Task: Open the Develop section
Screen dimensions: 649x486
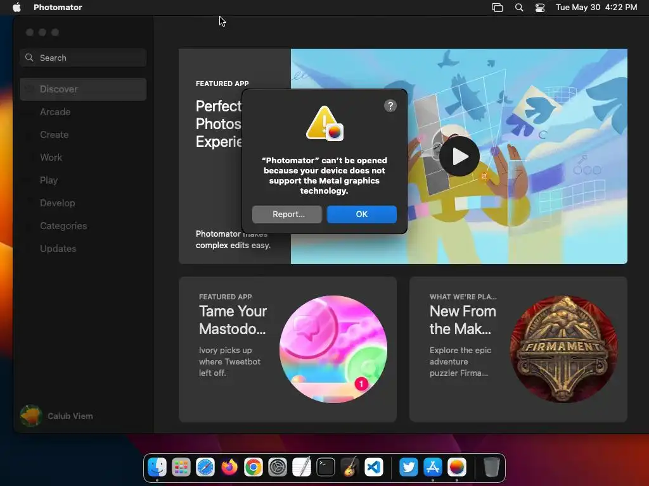Action: pyautogui.click(x=83, y=203)
